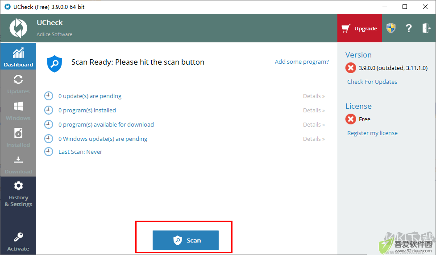Screen dimensions: 436x255
Task: Click the exit door icon in header
Action: 426,28
